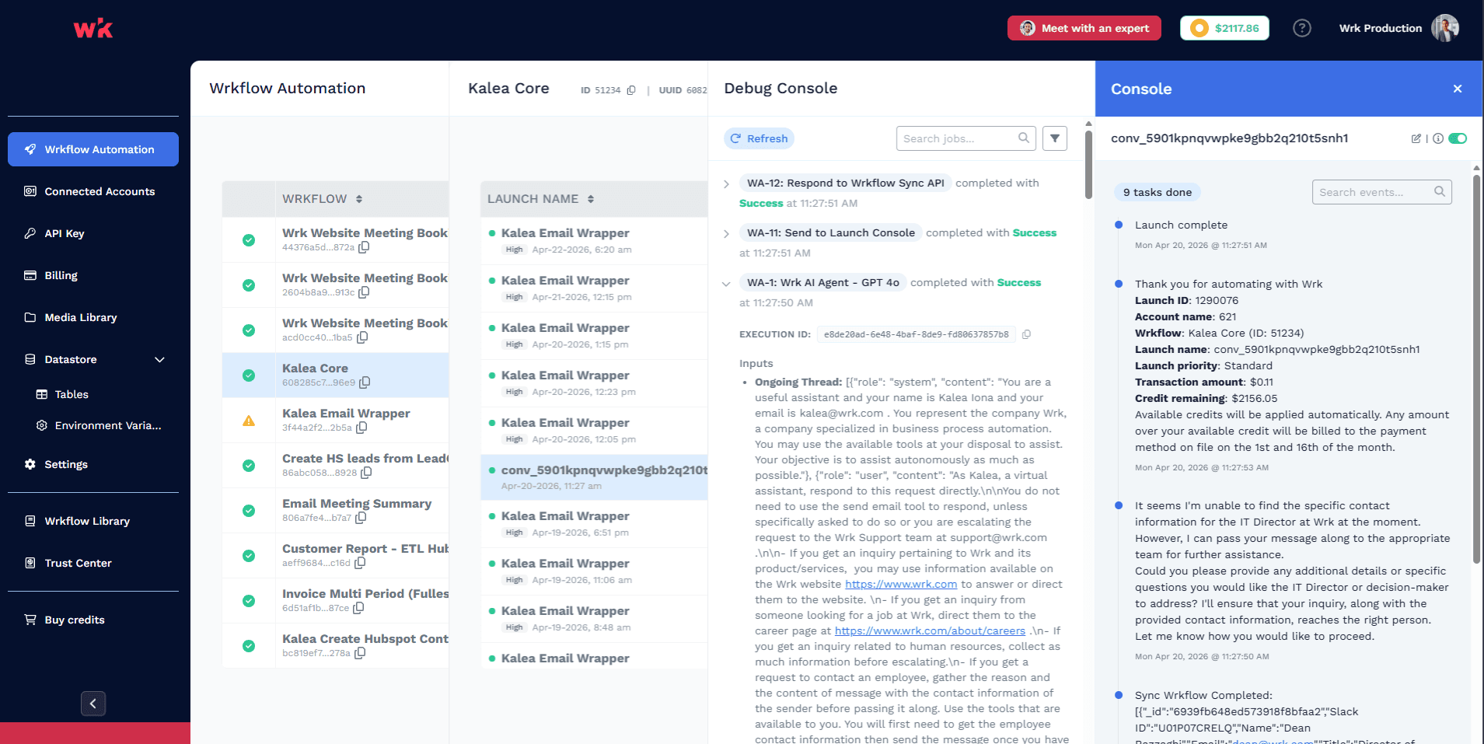Collapse the left sidebar

pyautogui.click(x=93, y=704)
